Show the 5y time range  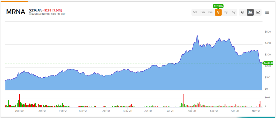pos(234,12)
